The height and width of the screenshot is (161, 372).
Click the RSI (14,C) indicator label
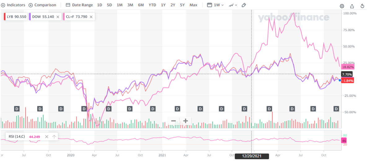[x=17, y=137]
